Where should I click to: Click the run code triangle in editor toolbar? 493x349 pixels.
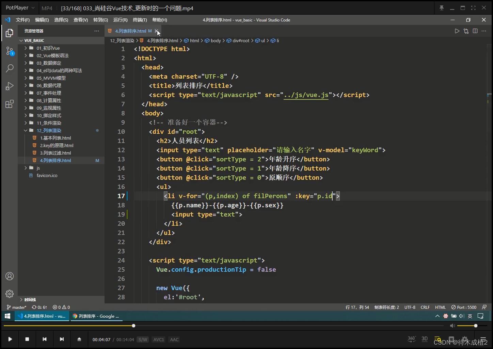[x=457, y=31]
